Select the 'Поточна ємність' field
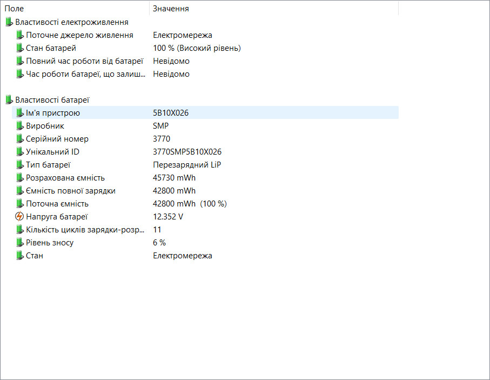This screenshot has width=490, height=380. pyautogui.click(x=57, y=204)
